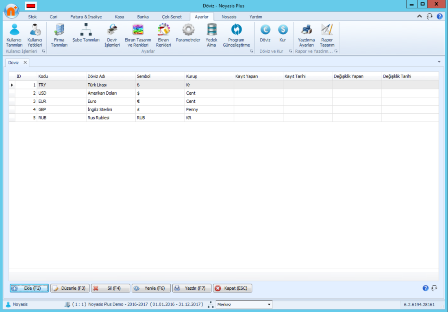Image resolution: width=448 pixels, height=312 pixels.
Task: Click the Kapat (ESC) close button
Action: click(232, 288)
